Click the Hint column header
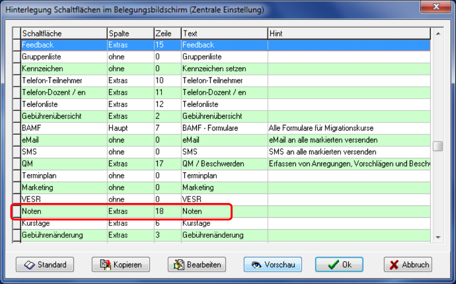The height and width of the screenshot is (284, 456). [x=349, y=33]
